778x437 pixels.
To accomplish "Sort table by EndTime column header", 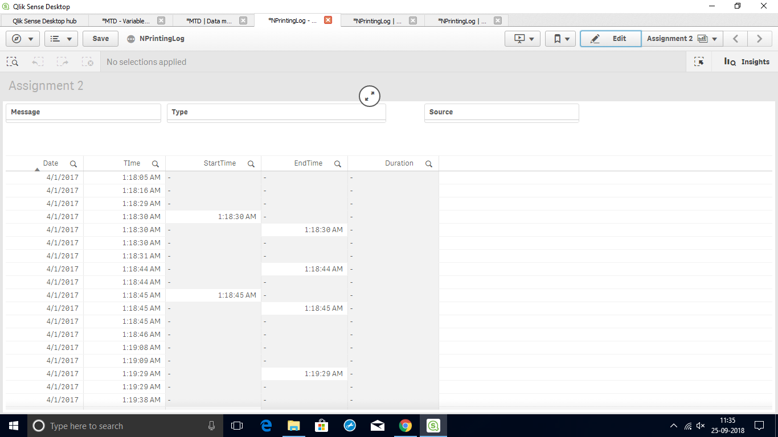I will click(x=308, y=163).
